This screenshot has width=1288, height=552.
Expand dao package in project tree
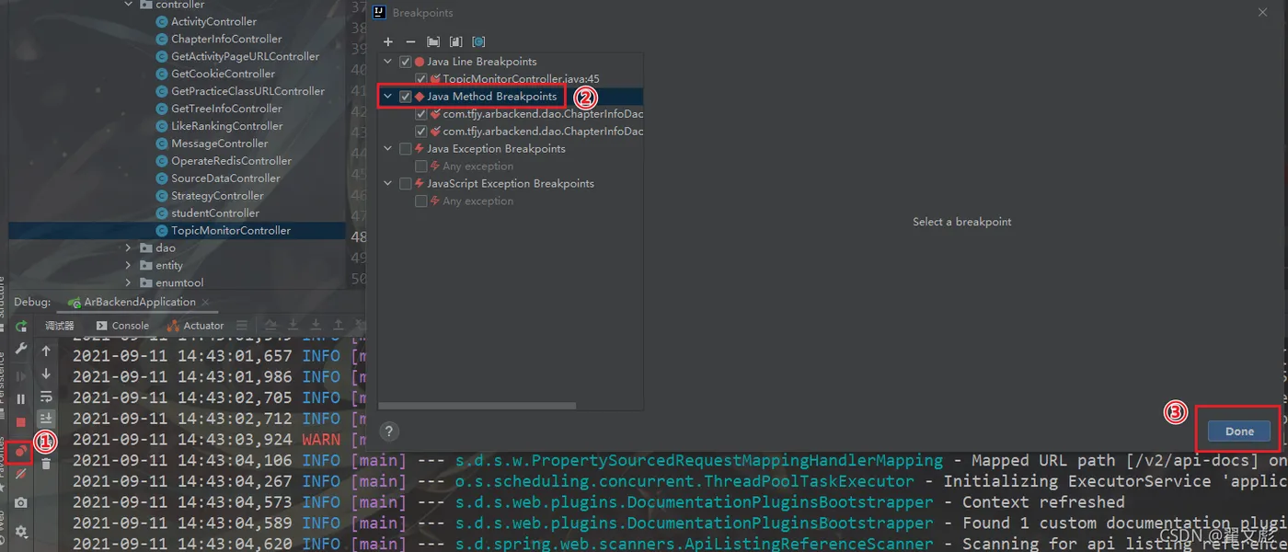[129, 248]
